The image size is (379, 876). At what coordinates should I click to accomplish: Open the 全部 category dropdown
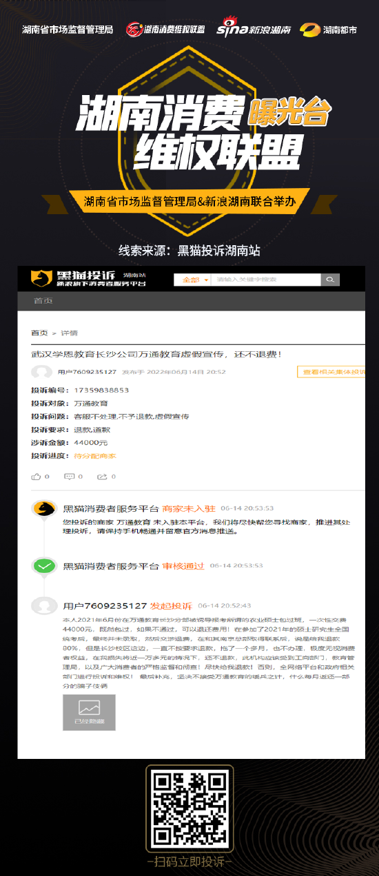[x=195, y=280]
